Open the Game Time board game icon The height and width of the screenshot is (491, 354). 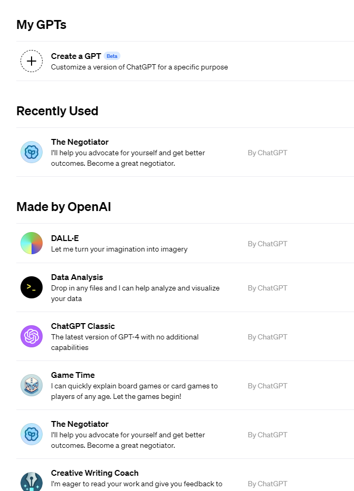(x=32, y=385)
